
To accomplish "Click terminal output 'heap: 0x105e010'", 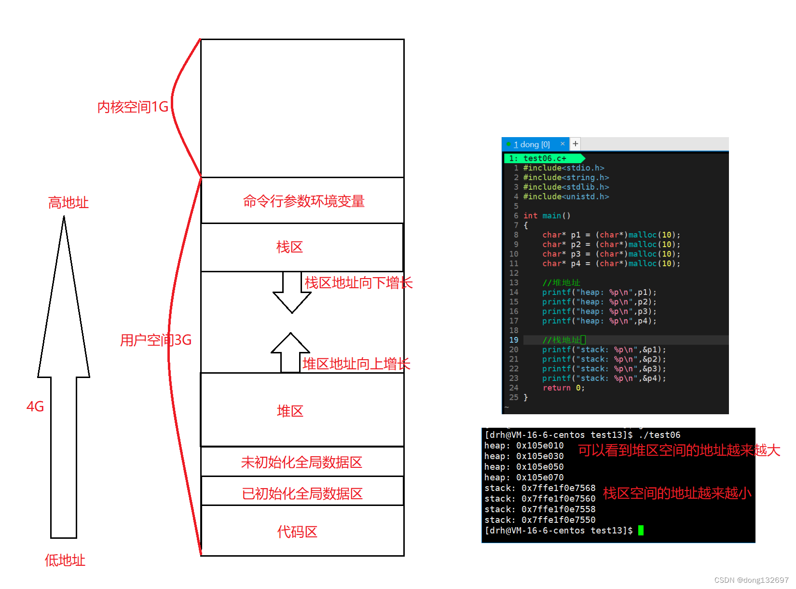I will [524, 446].
